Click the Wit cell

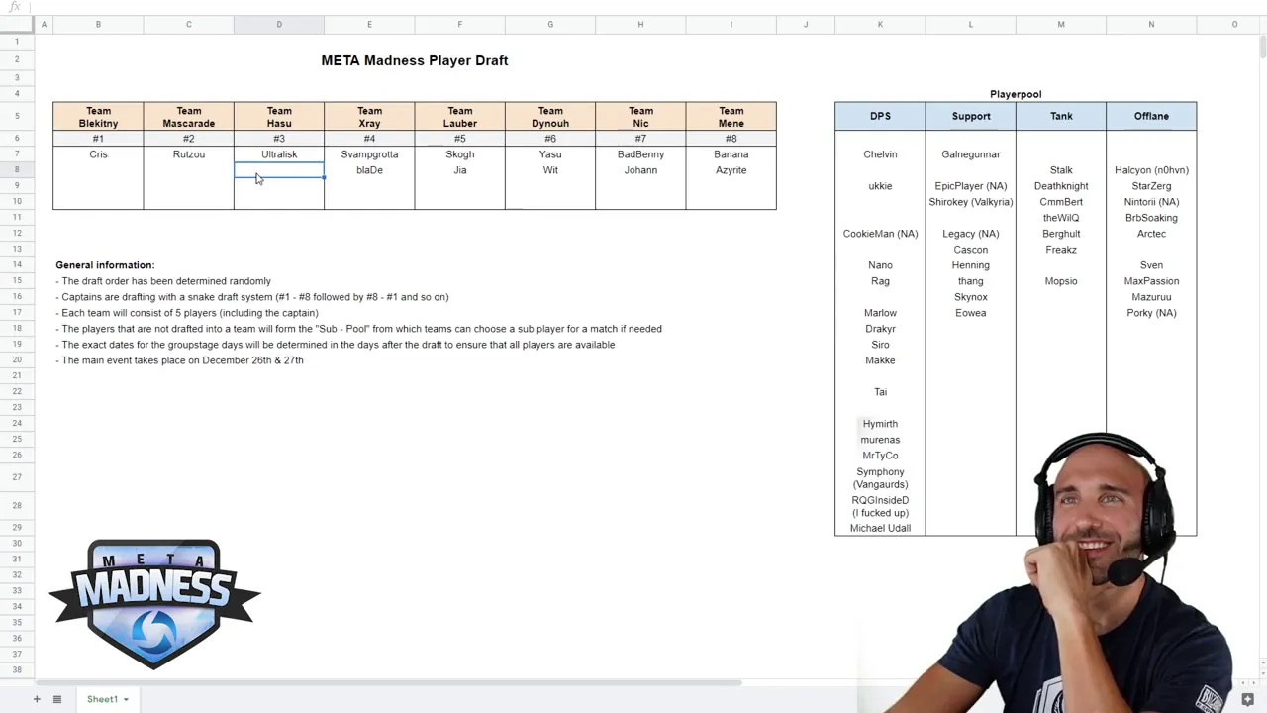point(550,170)
